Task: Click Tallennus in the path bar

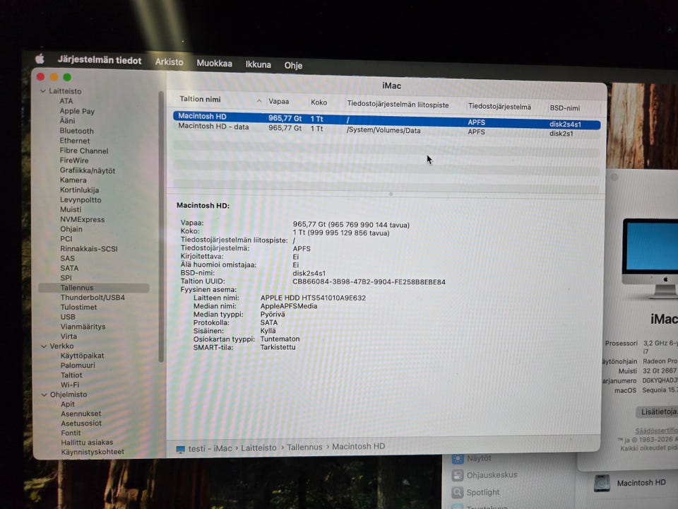Action: pos(304,447)
